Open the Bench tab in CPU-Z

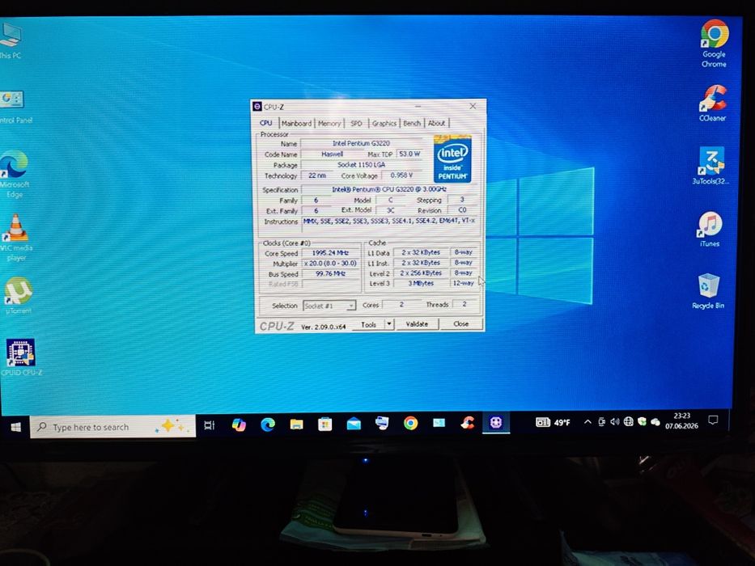(412, 123)
